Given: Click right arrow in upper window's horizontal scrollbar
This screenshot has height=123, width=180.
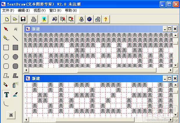Looking at the screenshot, I should pos(171,70).
